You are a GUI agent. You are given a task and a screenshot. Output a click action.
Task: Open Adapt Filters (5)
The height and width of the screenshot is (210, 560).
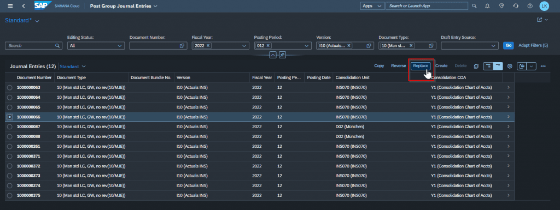coord(533,46)
